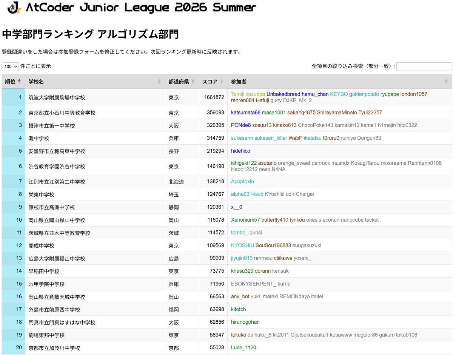
Task: Click the tombo_ user link
Action: (x=240, y=233)
